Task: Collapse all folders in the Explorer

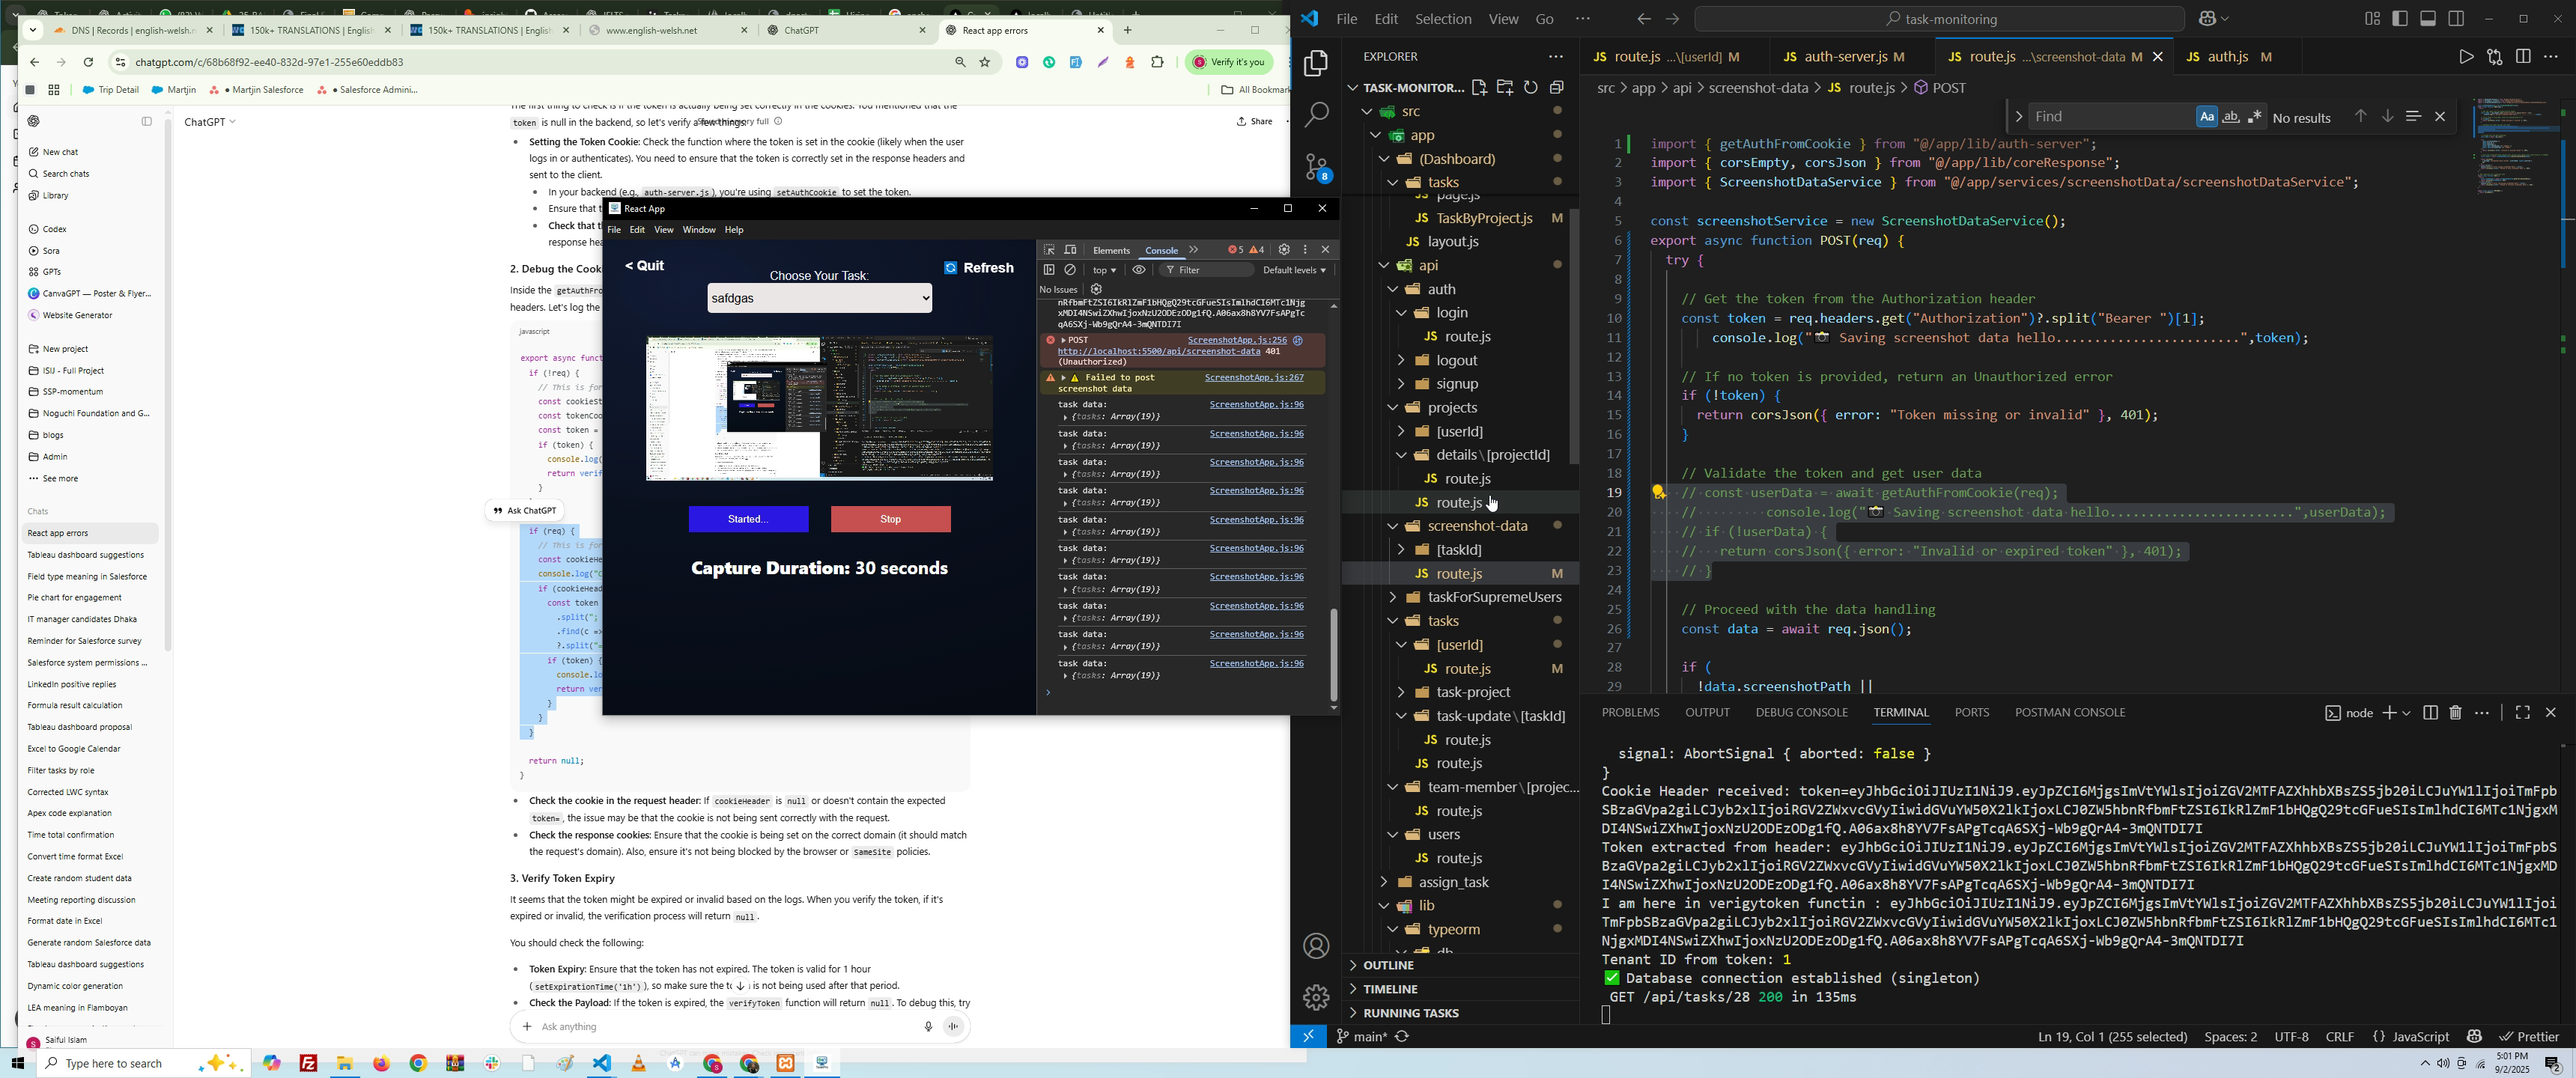Action: [1557, 88]
